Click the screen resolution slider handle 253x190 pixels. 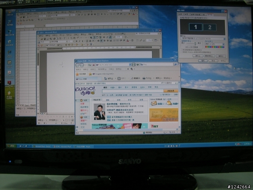pos(195,44)
